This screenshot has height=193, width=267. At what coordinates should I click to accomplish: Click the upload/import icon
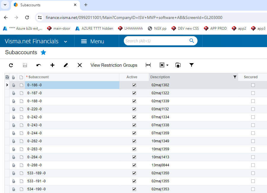click(178, 65)
